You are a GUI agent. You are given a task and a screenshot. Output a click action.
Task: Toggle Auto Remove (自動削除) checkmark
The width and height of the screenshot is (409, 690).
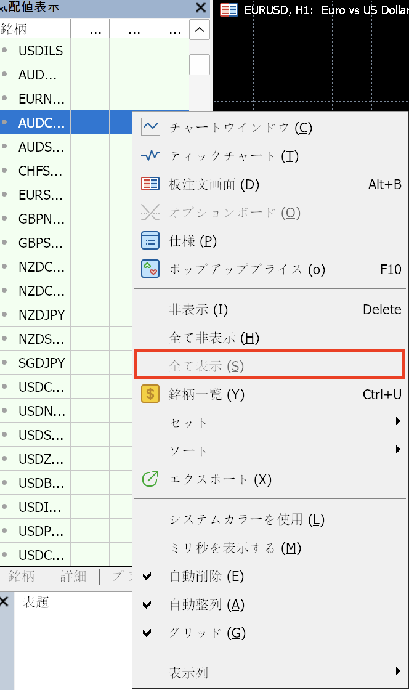147,577
